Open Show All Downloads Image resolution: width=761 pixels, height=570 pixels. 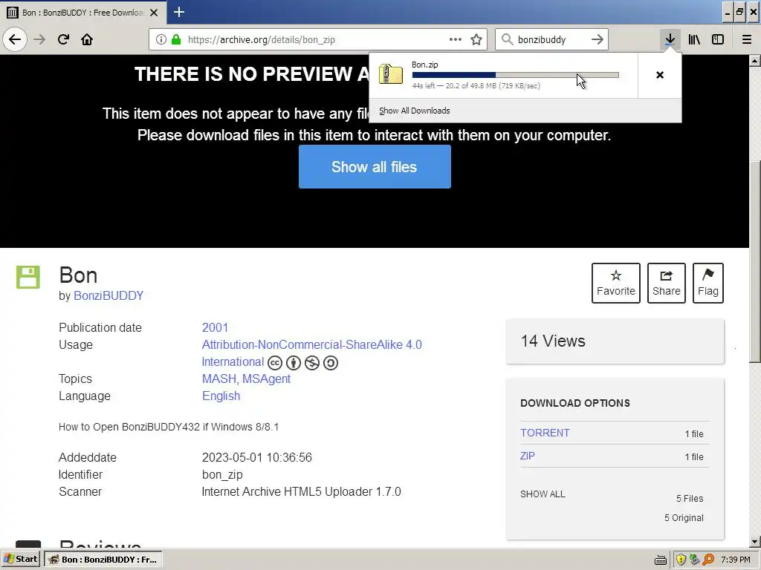[415, 111]
